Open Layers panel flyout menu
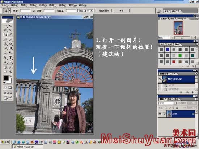The height and width of the screenshot is (149, 199). (196, 99)
